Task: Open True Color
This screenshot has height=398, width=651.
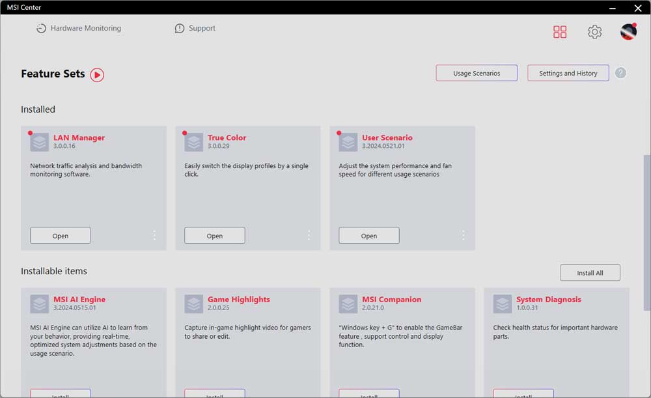Action: click(x=215, y=236)
